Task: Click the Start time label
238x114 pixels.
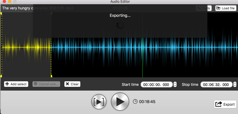Action: (x=130, y=85)
